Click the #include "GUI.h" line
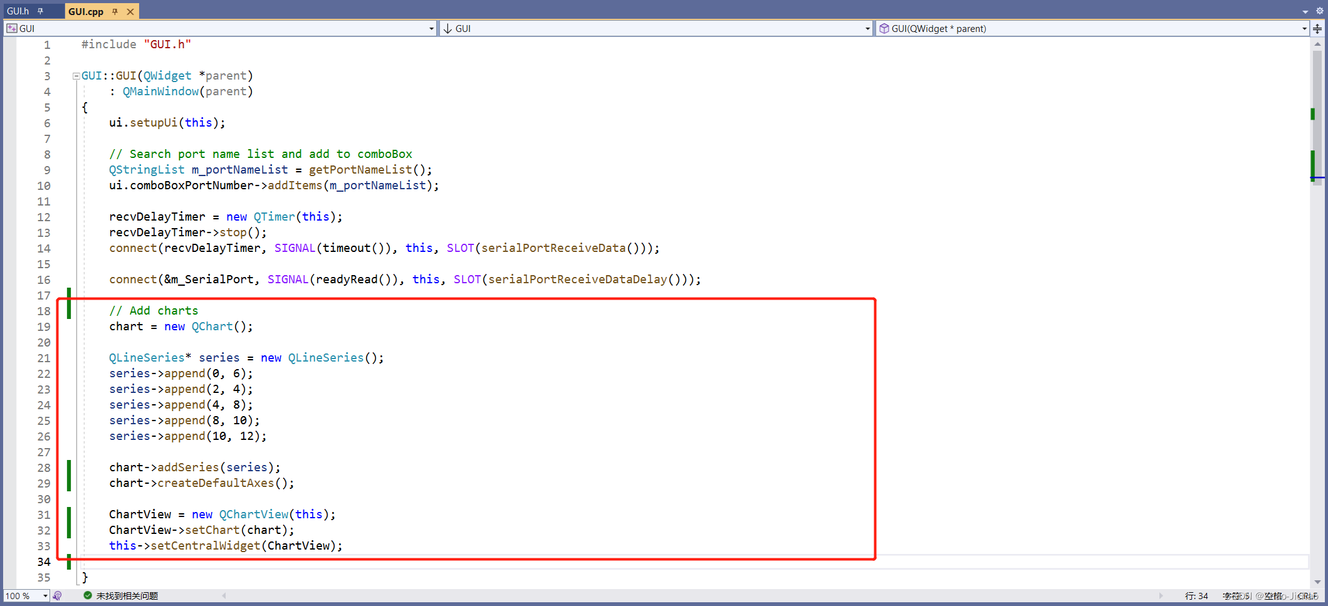 click(x=136, y=44)
